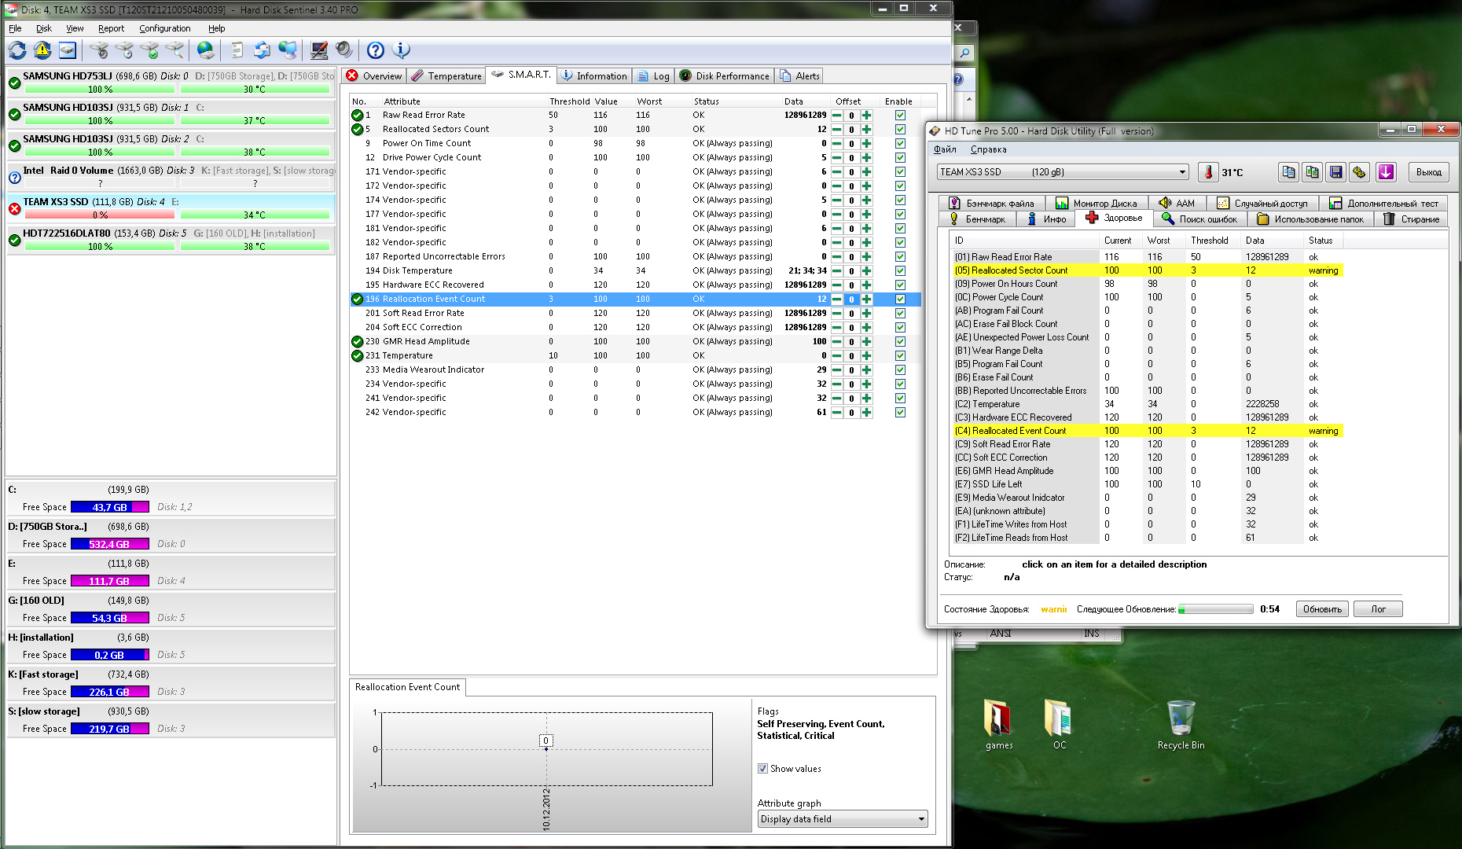
Task: Select the SAMSUNG HD753LJ disk entry
Action: coord(171,83)
